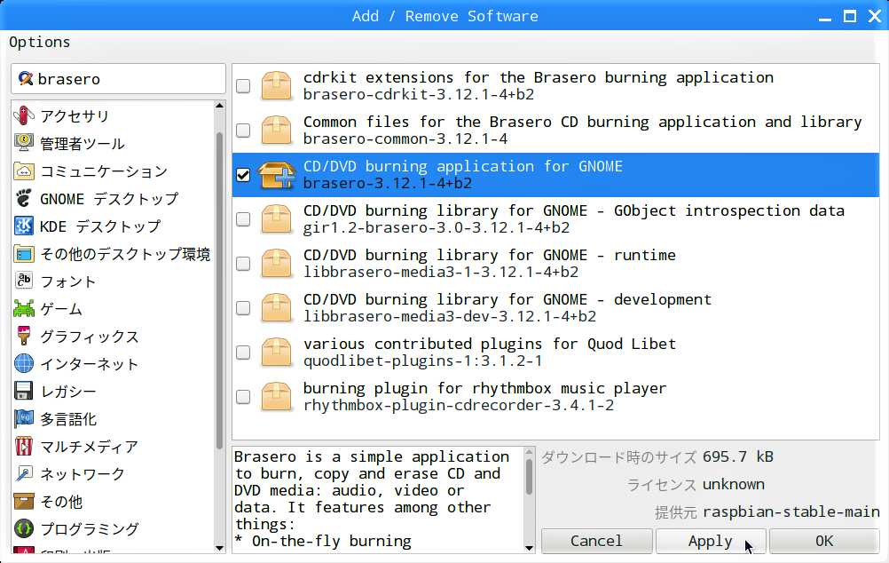The width and height of the screenshot is (889, 563).
Task: Tick the gir1.2-brasero package checkbox
Action: point(243,219)
